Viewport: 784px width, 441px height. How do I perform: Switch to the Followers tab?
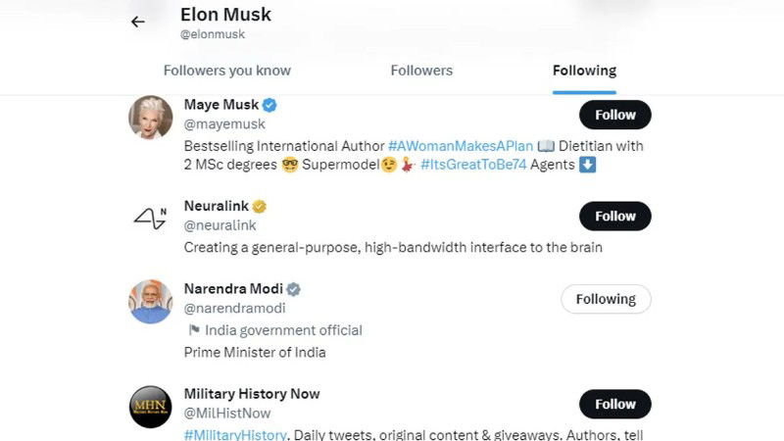click(421, 71)
